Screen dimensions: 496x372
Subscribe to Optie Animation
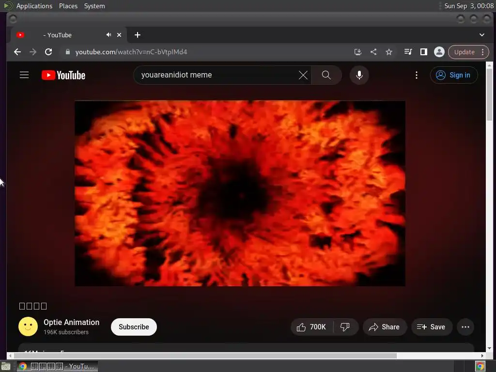coord(134,327)
